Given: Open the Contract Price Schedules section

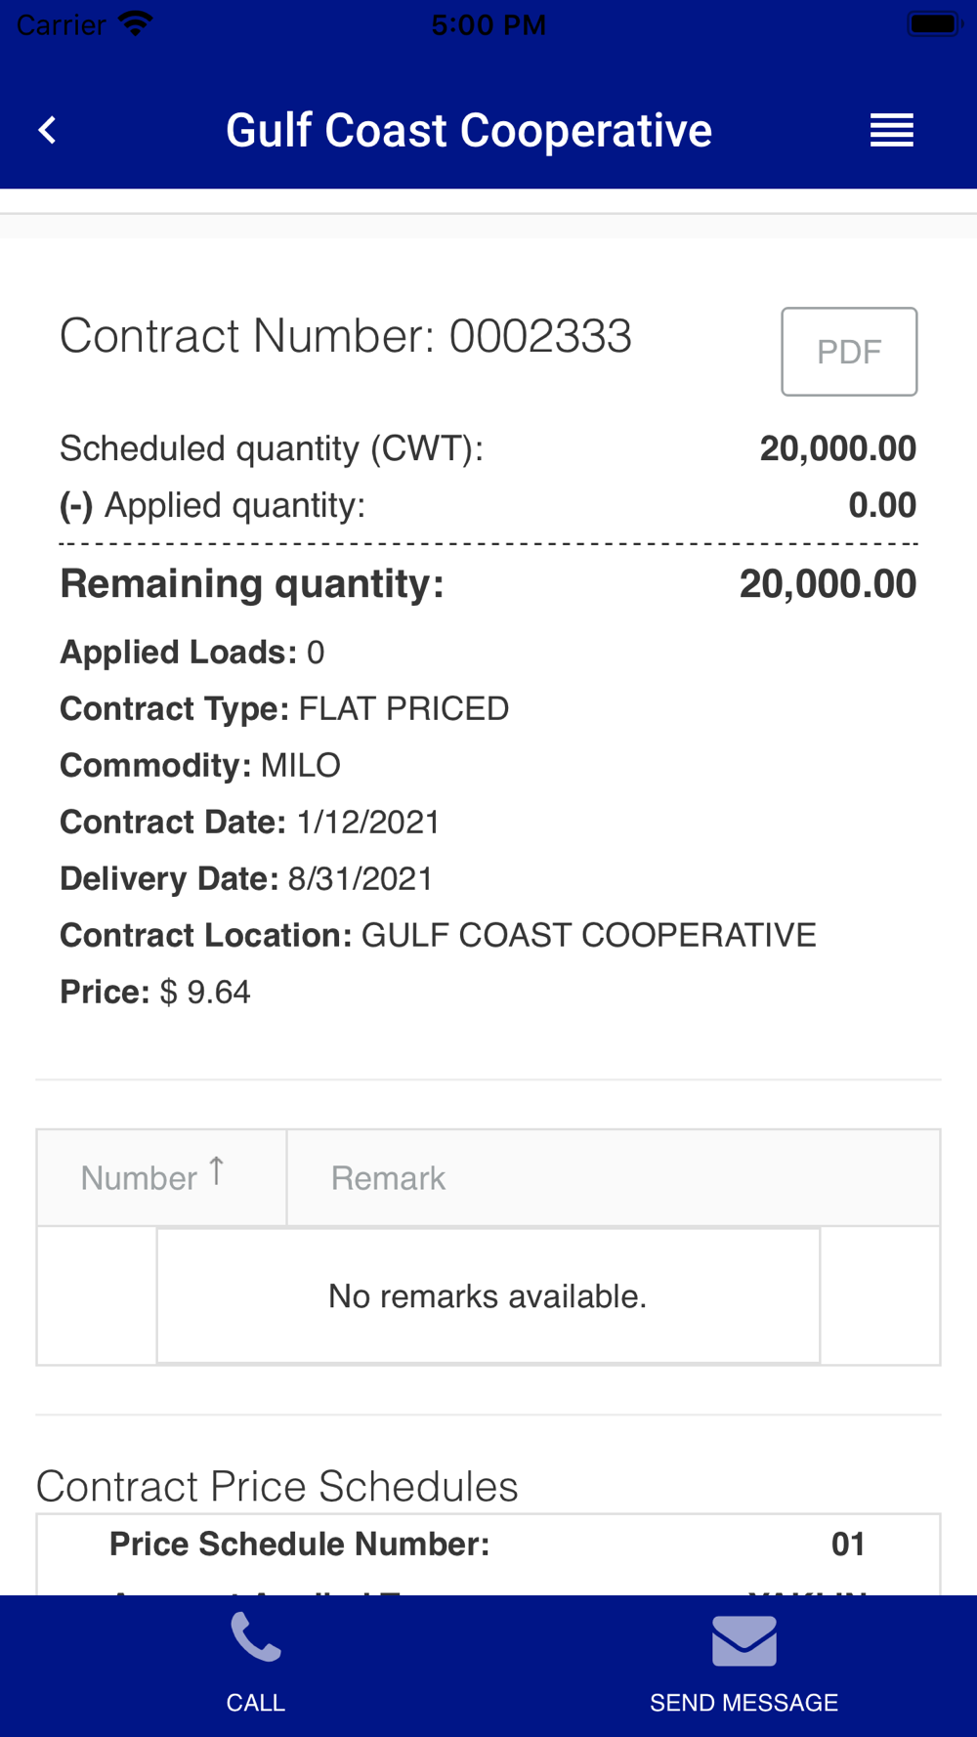Looking at the screenshot, I should click(x=277, y=1486).
